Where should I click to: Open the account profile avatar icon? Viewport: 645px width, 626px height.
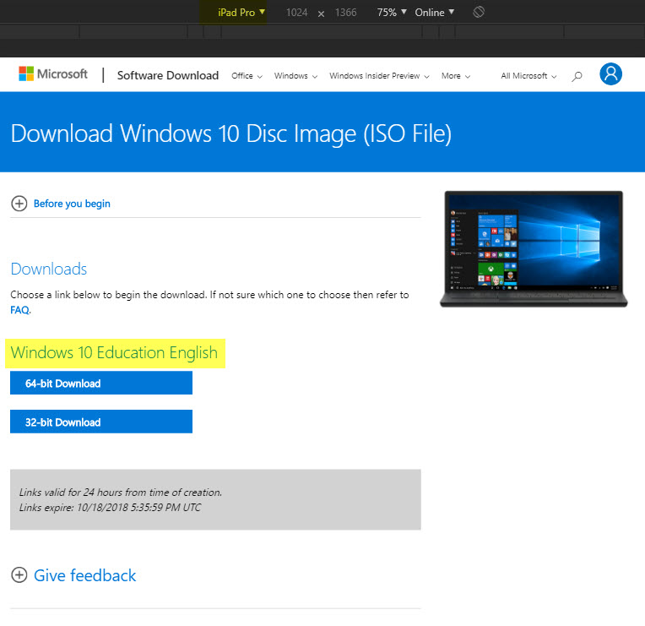(x=611, y=74)
